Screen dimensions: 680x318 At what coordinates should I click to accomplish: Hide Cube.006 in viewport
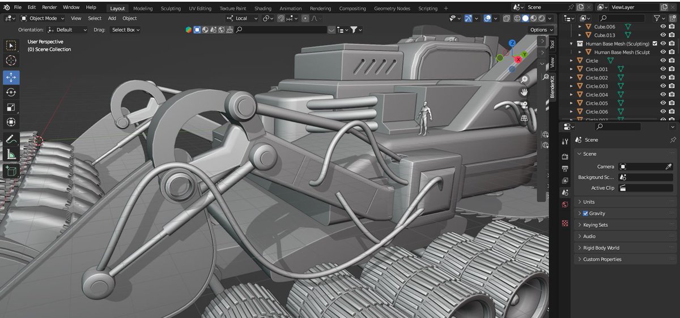click(663, 27)
